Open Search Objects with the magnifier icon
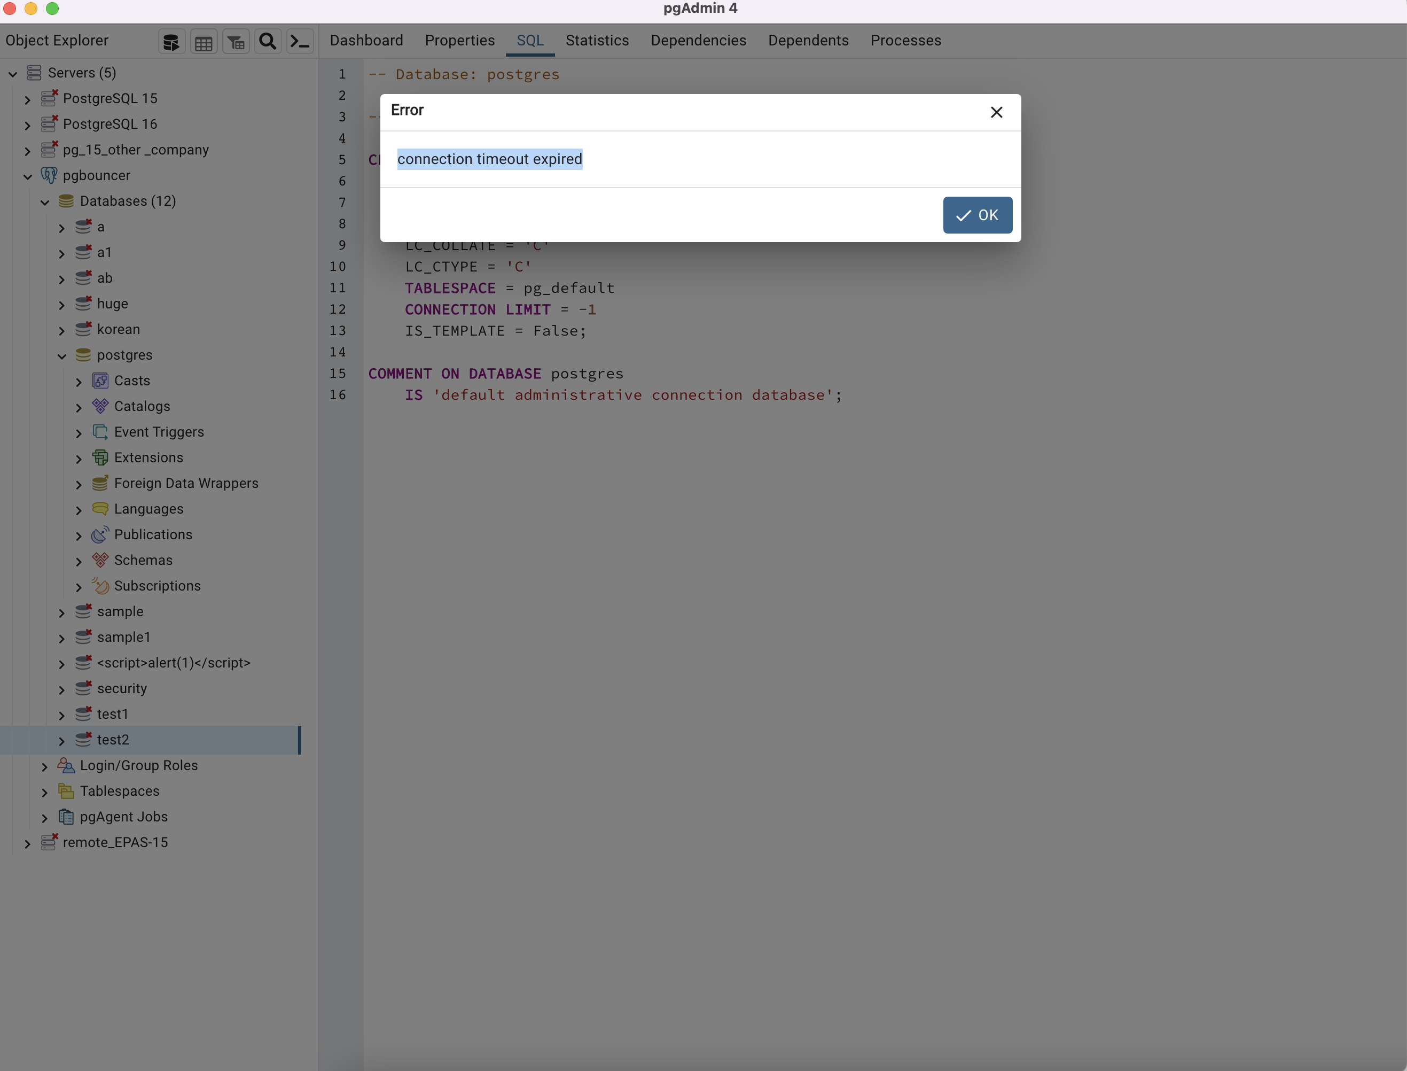The height and width of the screenshot is (1071, 1407). [267, 41]
